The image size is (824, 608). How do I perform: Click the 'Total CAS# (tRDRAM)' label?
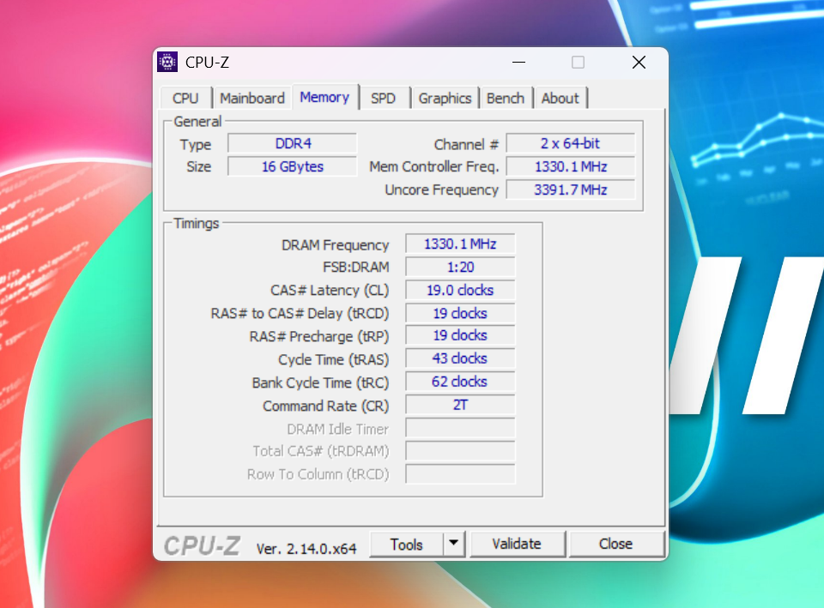pos(320,451)
